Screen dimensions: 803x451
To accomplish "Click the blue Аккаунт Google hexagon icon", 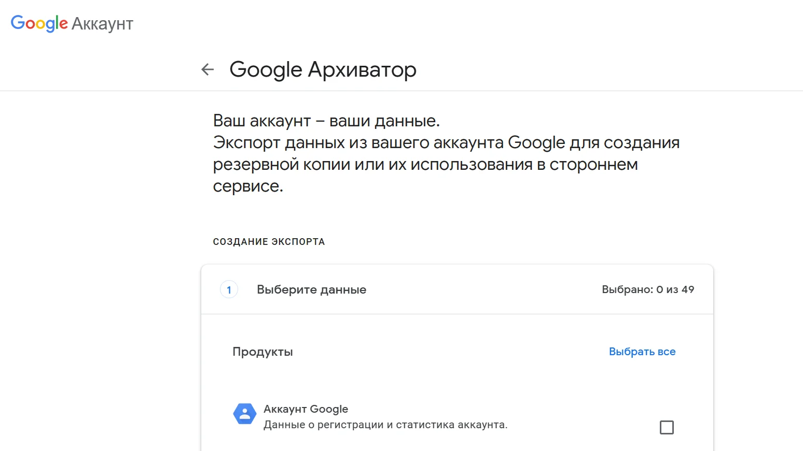I will (x=245, y=414).
